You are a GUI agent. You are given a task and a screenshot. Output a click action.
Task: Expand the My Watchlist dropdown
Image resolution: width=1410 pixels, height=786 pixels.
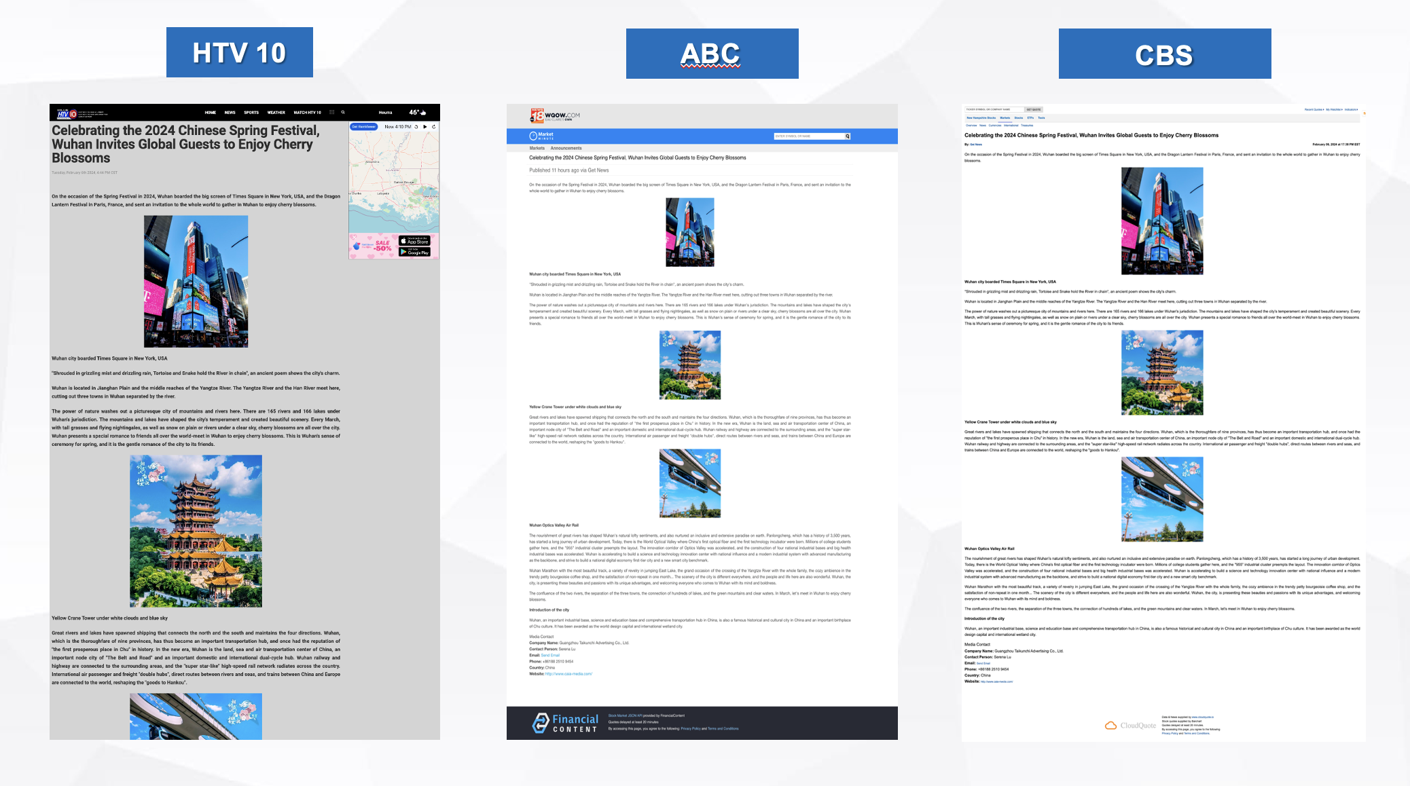point(1333,109)
